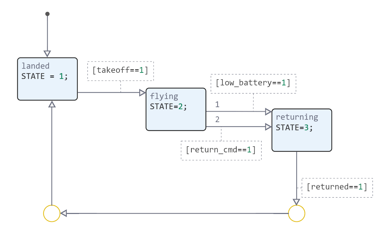Click transition order number 2
The width and height of the screenshot is (380, 232).
point(217,119)
